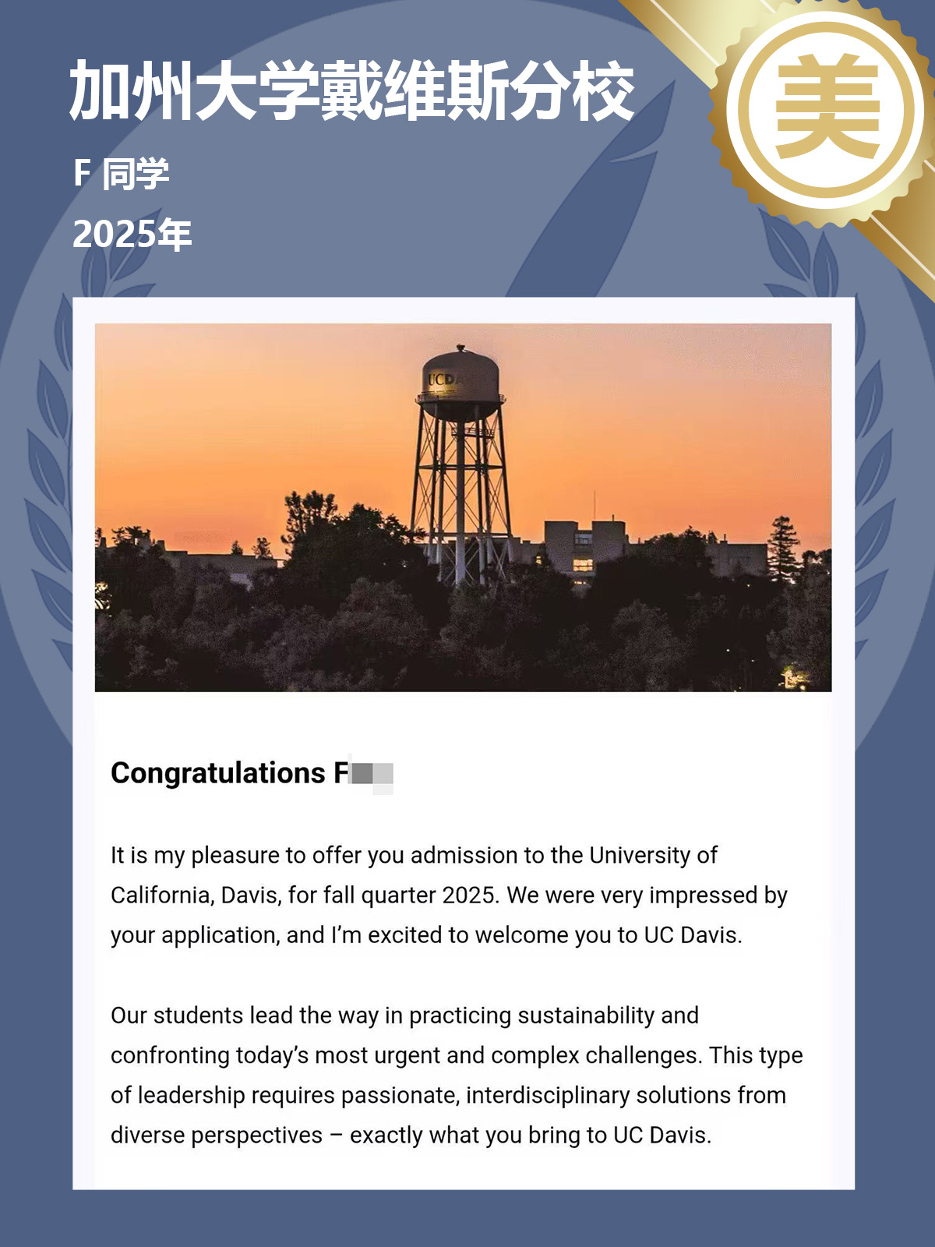The height and width of the screenshot is (1247, 935).
Task: Click the gold 美 badge seal
Action: point(827,111)
